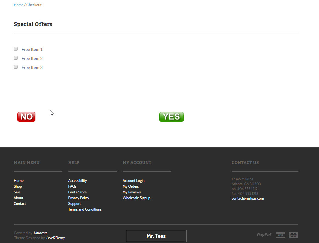Screen dimensions: 319x243
Task: Visit the Accessibility help page
Action: (x=77, y=181)
